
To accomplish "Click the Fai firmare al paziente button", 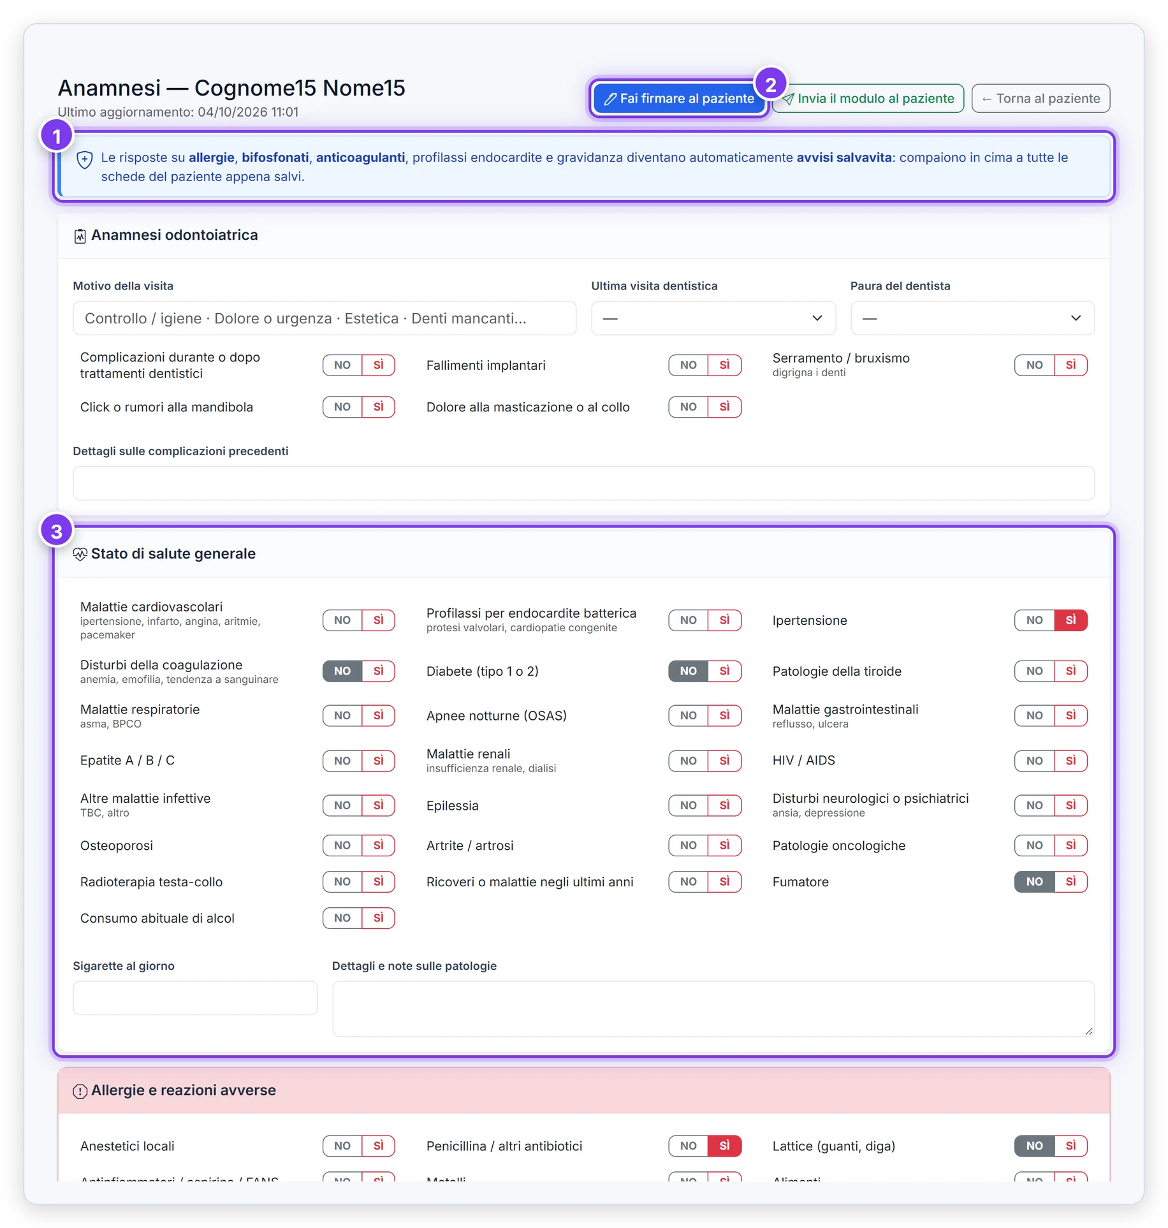I will coord(679,98).
